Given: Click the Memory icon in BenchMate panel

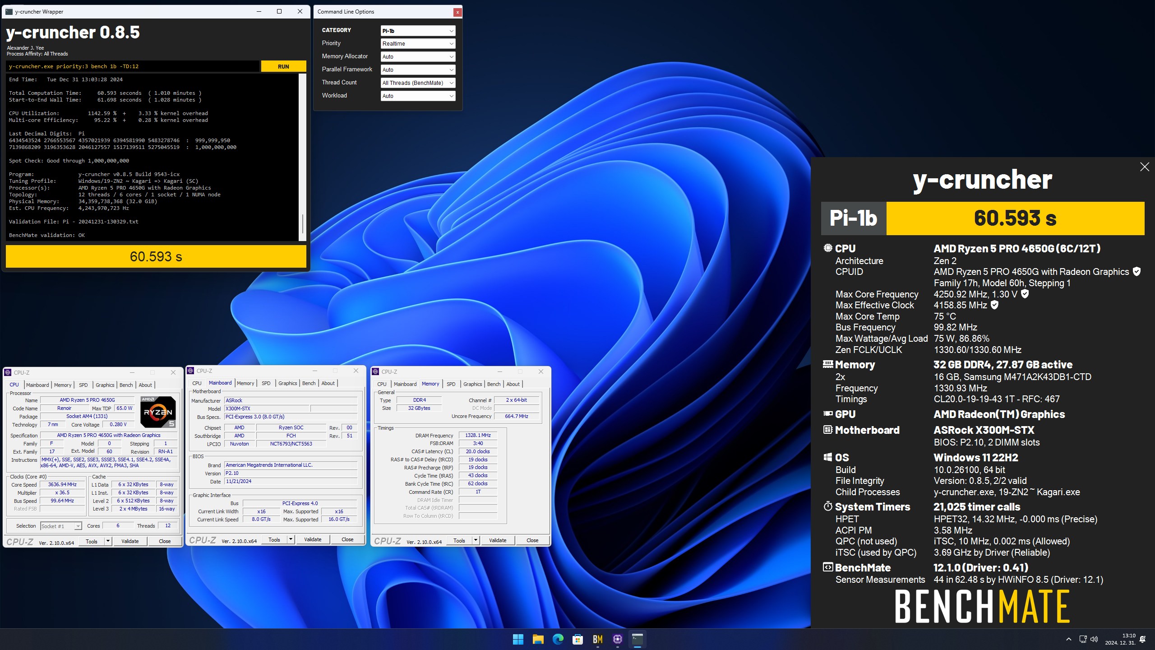Looking at the screenshot, I should (x=828, y=364).
